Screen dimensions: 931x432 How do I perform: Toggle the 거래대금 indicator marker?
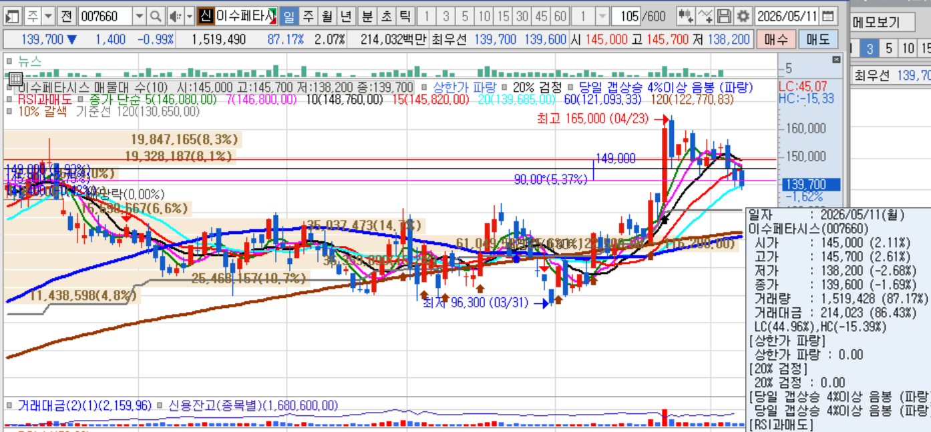pos(10,405)
